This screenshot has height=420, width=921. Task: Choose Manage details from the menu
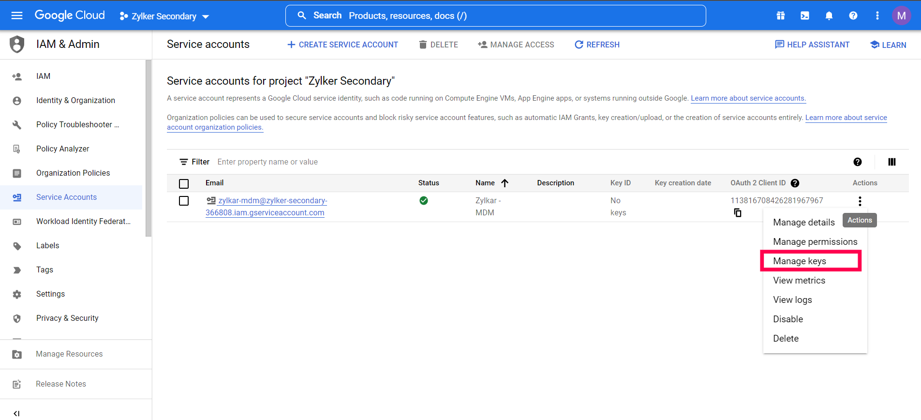pos(804,223)
